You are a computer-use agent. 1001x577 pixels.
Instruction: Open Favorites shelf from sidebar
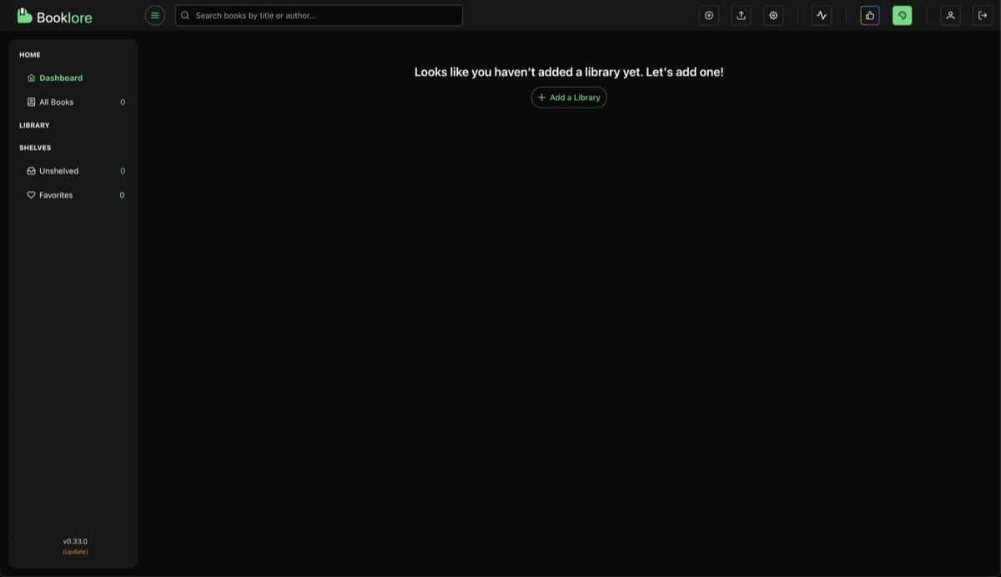(x=55, y=194)
